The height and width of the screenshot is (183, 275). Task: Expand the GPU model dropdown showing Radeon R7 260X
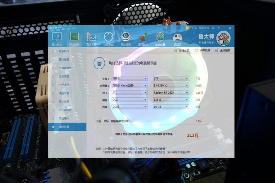point(171,93)
